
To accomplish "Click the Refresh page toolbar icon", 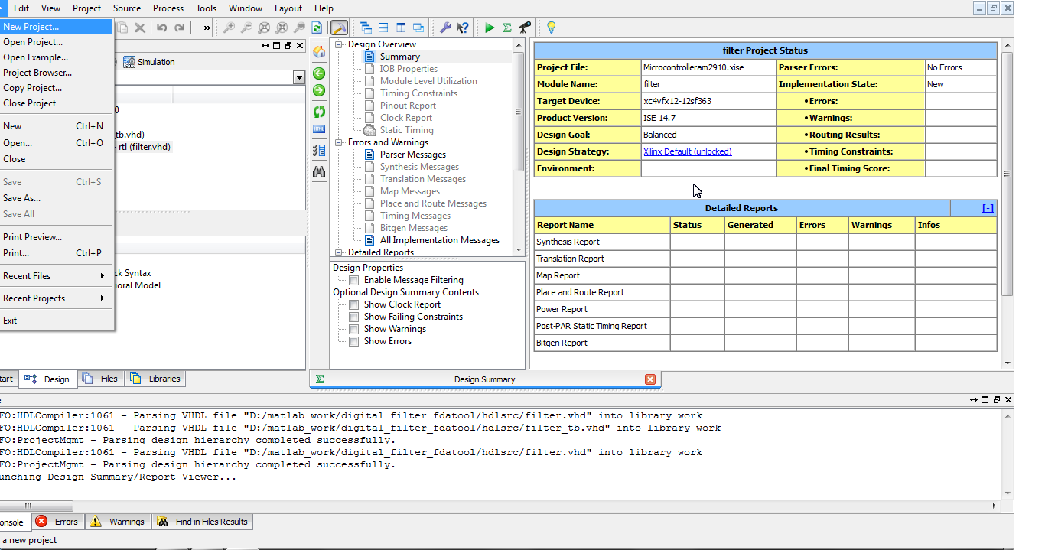I will pyautogui.click(x=316, y=28).
